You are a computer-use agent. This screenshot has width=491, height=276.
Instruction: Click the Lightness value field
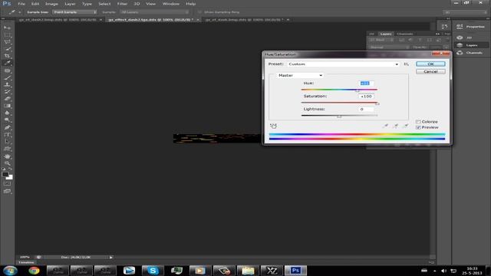click(366, 109)
